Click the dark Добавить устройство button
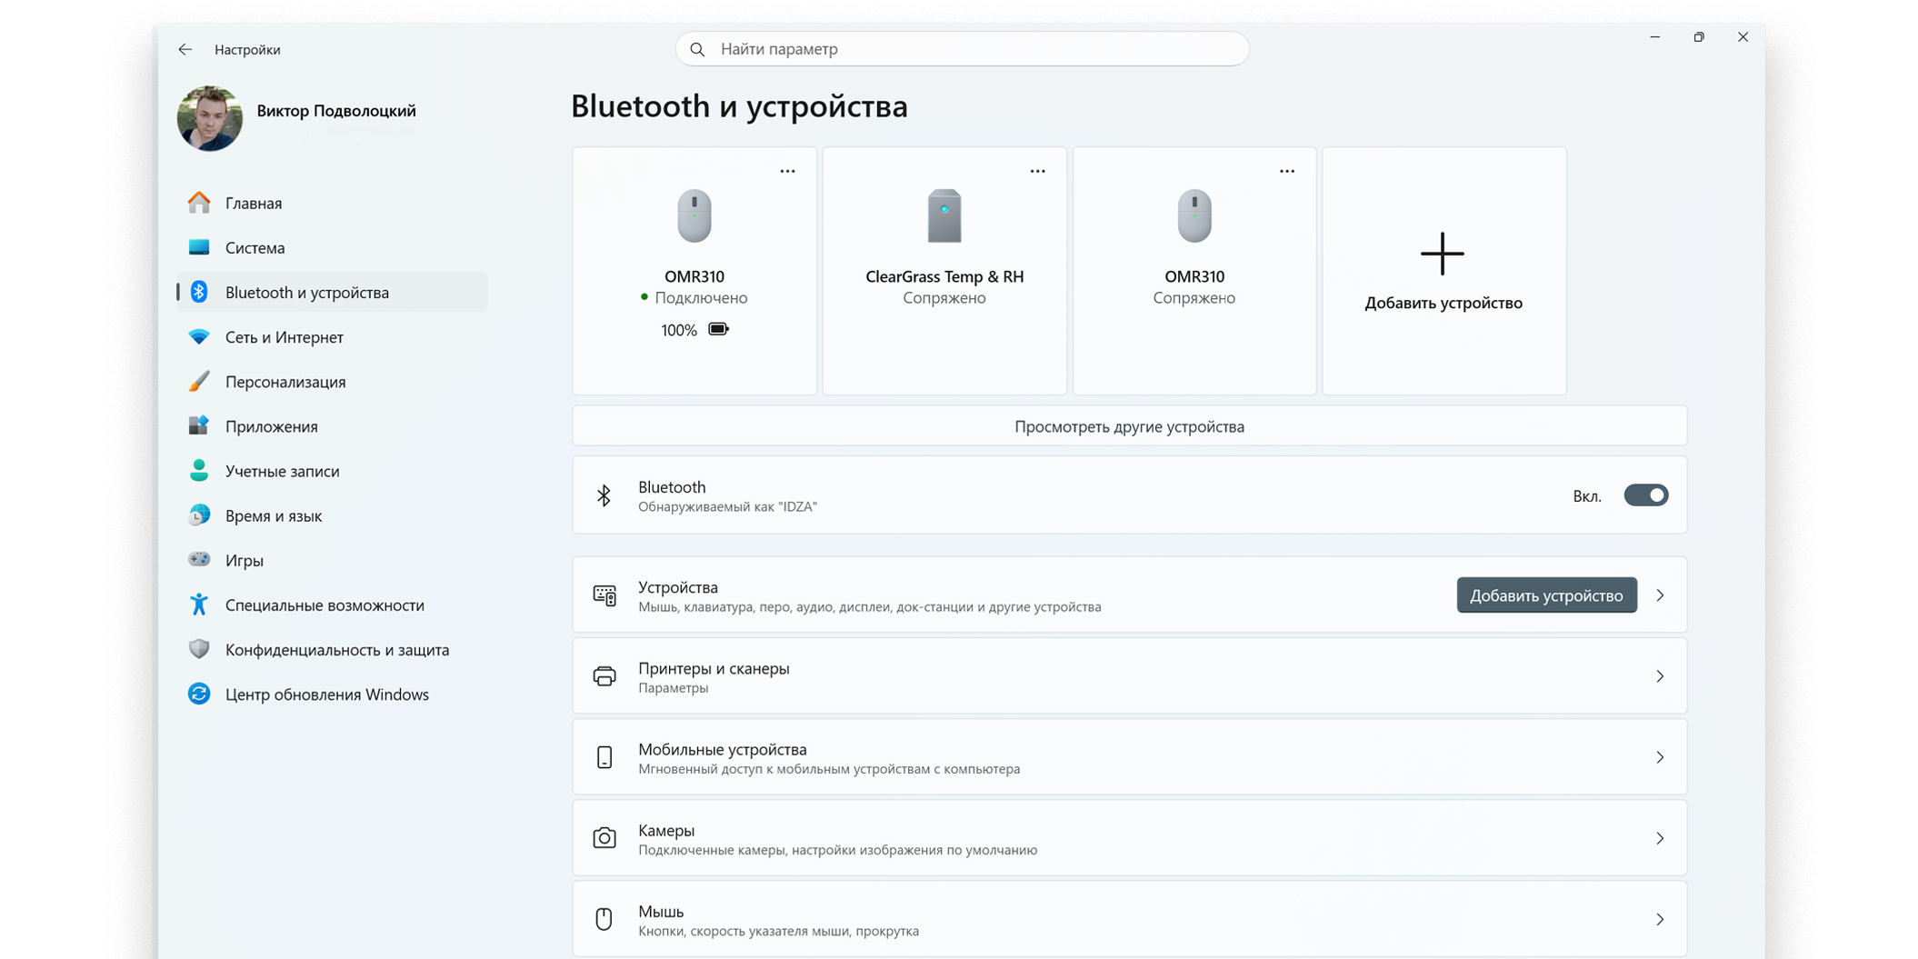 tap(1546, 595)
